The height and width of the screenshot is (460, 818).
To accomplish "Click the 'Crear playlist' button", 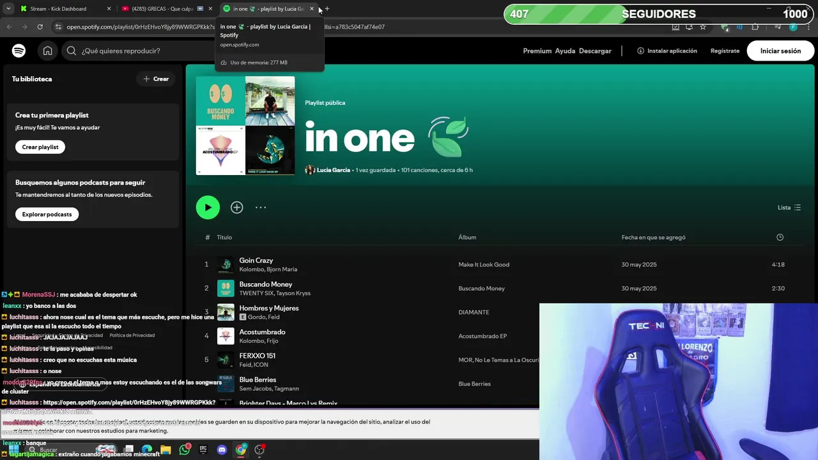I will point(40,147).
